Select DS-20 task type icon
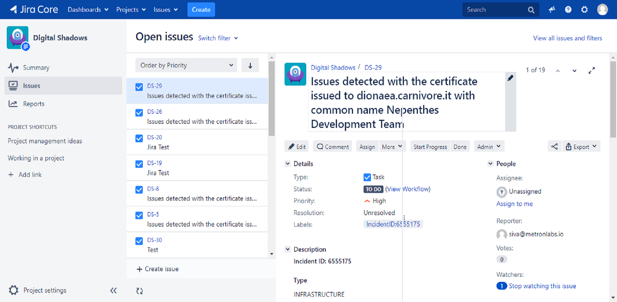The height and width of the screenshot is (302, 617). click(x=139, y=138)
